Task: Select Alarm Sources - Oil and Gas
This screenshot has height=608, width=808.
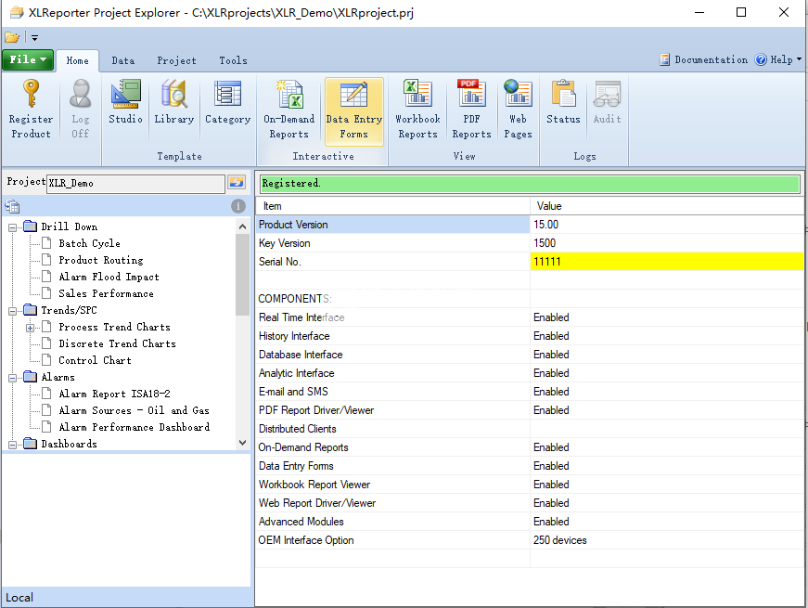Action: pyautogui.click(x=134, y=410)
